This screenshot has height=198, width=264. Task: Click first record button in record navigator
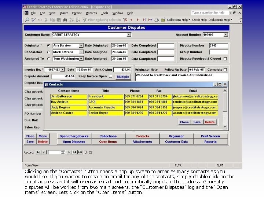[x=38, y=152]
